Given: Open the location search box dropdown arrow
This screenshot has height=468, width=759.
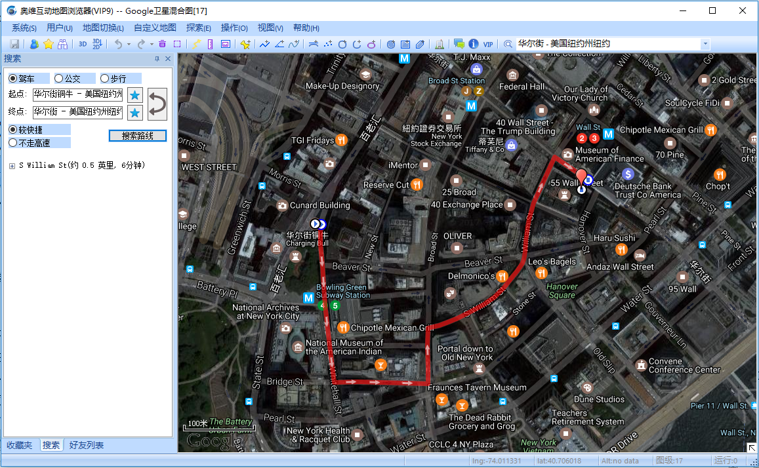Looking at the screenshot, I should coord(705,44).
